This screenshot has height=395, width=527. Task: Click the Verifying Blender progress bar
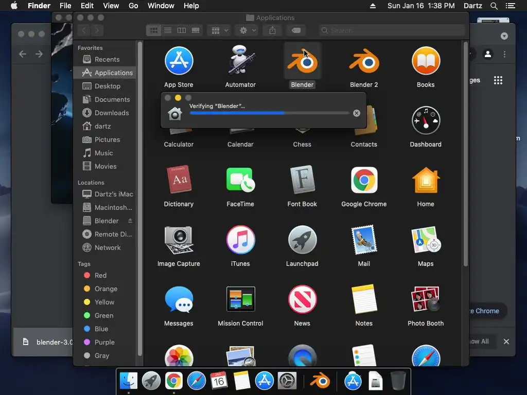[269, 113]
